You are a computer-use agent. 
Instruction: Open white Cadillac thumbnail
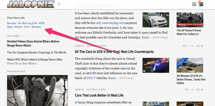(x=156, y=20)
